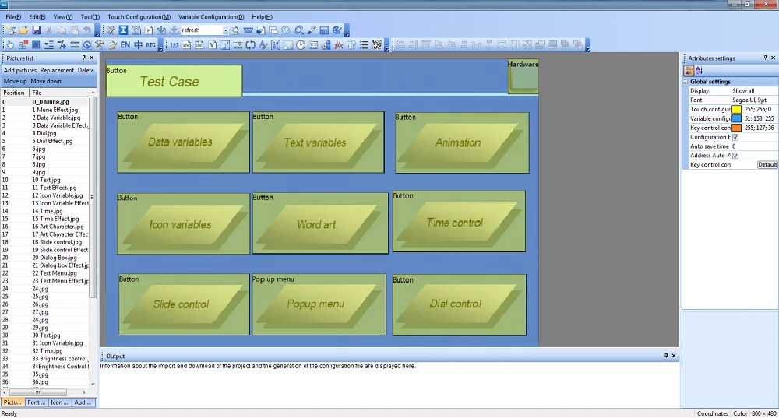
Task: Toggle the Address Auto-A checkbox
Action: click(735, 156)
